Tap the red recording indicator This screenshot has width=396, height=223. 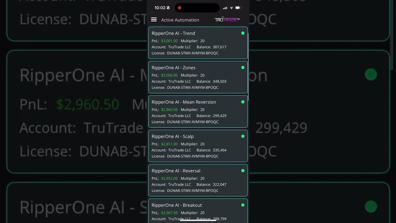pyautogui.click(x=179, y=8)
